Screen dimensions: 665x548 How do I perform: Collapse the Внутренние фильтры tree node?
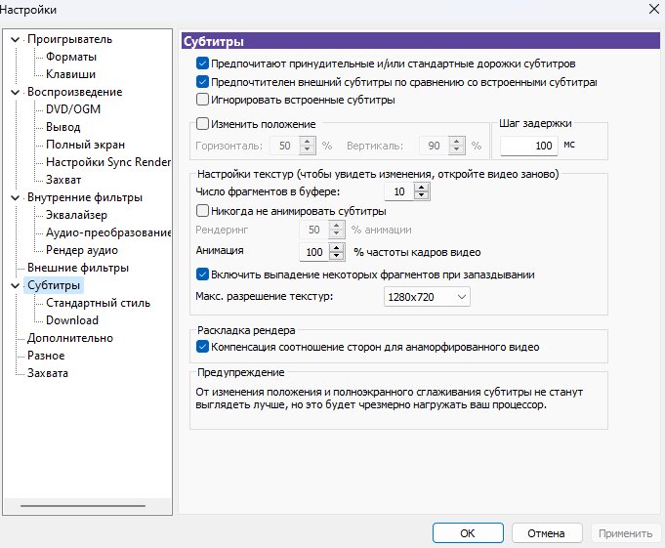[x=16, y=197]
